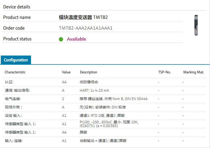Click the HART; 1x 4-20 mA description
Screen dimensions: 210x148
(x=94, y=90)
